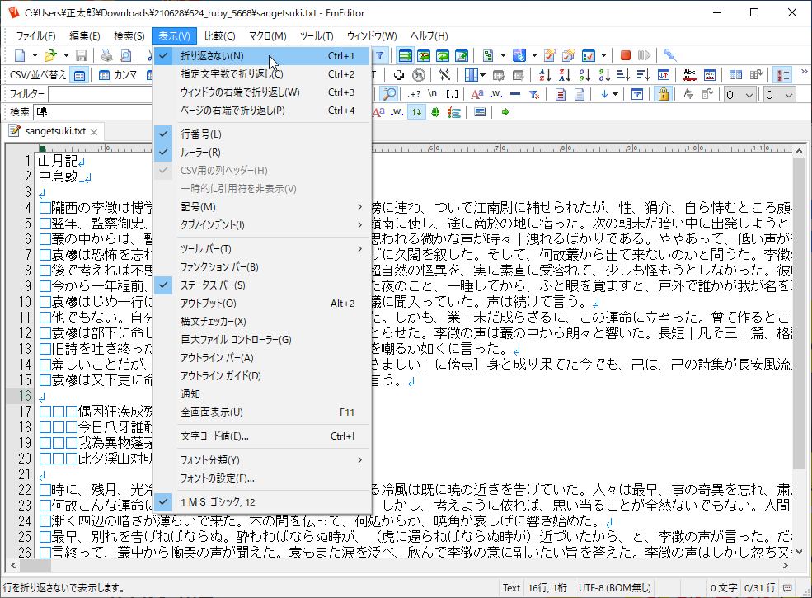Viewport: 812px width, 598px height.
Task: Toggle the padlock lock icon
Action: click(664, 94)
